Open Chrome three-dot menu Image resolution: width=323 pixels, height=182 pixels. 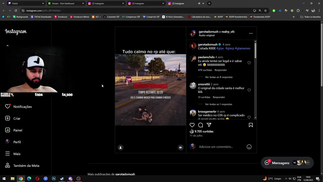pyautogui.click(x=319, y=11)
